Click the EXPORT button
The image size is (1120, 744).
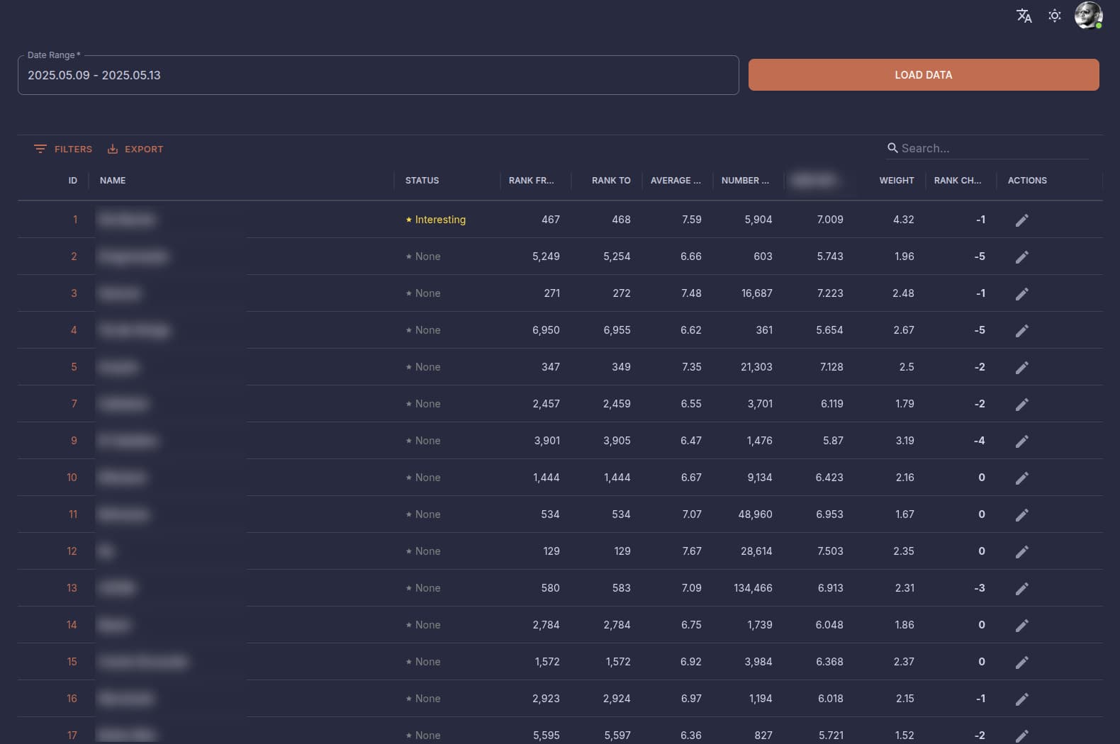[x=135, y=149]
